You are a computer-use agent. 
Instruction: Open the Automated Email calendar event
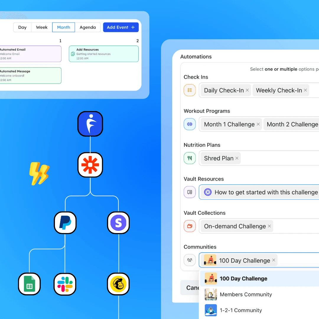[x=30, y=54]
